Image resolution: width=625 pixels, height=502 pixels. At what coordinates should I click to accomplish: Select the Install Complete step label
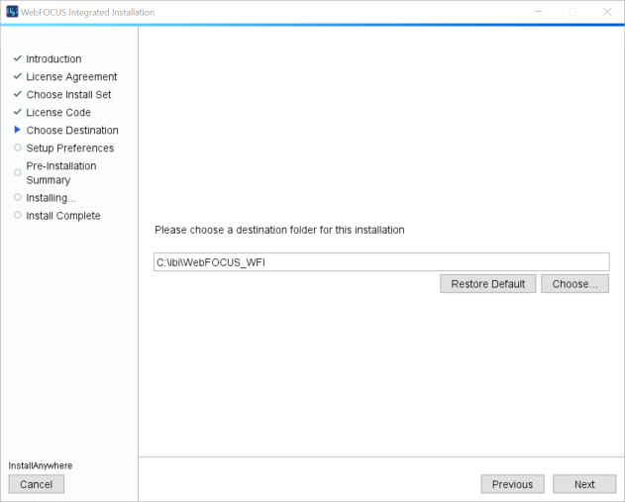pos(63,216)
